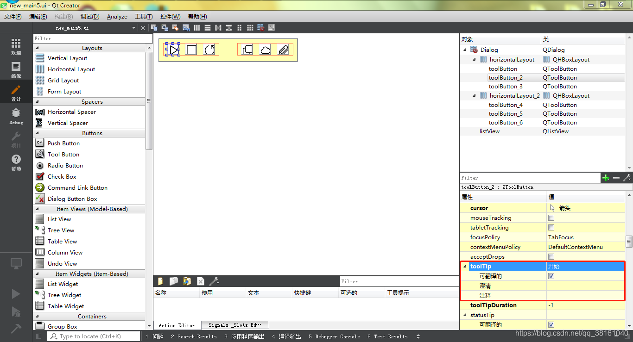The width and height of the screenshot is (633, 342).
Task: Collapse the toolTip property group
Action: [x=465, y=267]
